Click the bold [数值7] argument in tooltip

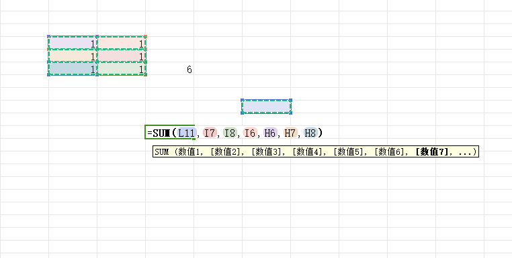pos(432,152)
